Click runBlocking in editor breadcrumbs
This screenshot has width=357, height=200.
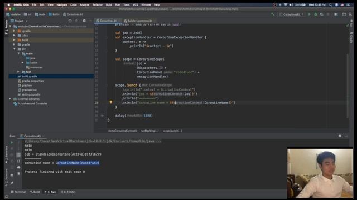coord(149,131)
